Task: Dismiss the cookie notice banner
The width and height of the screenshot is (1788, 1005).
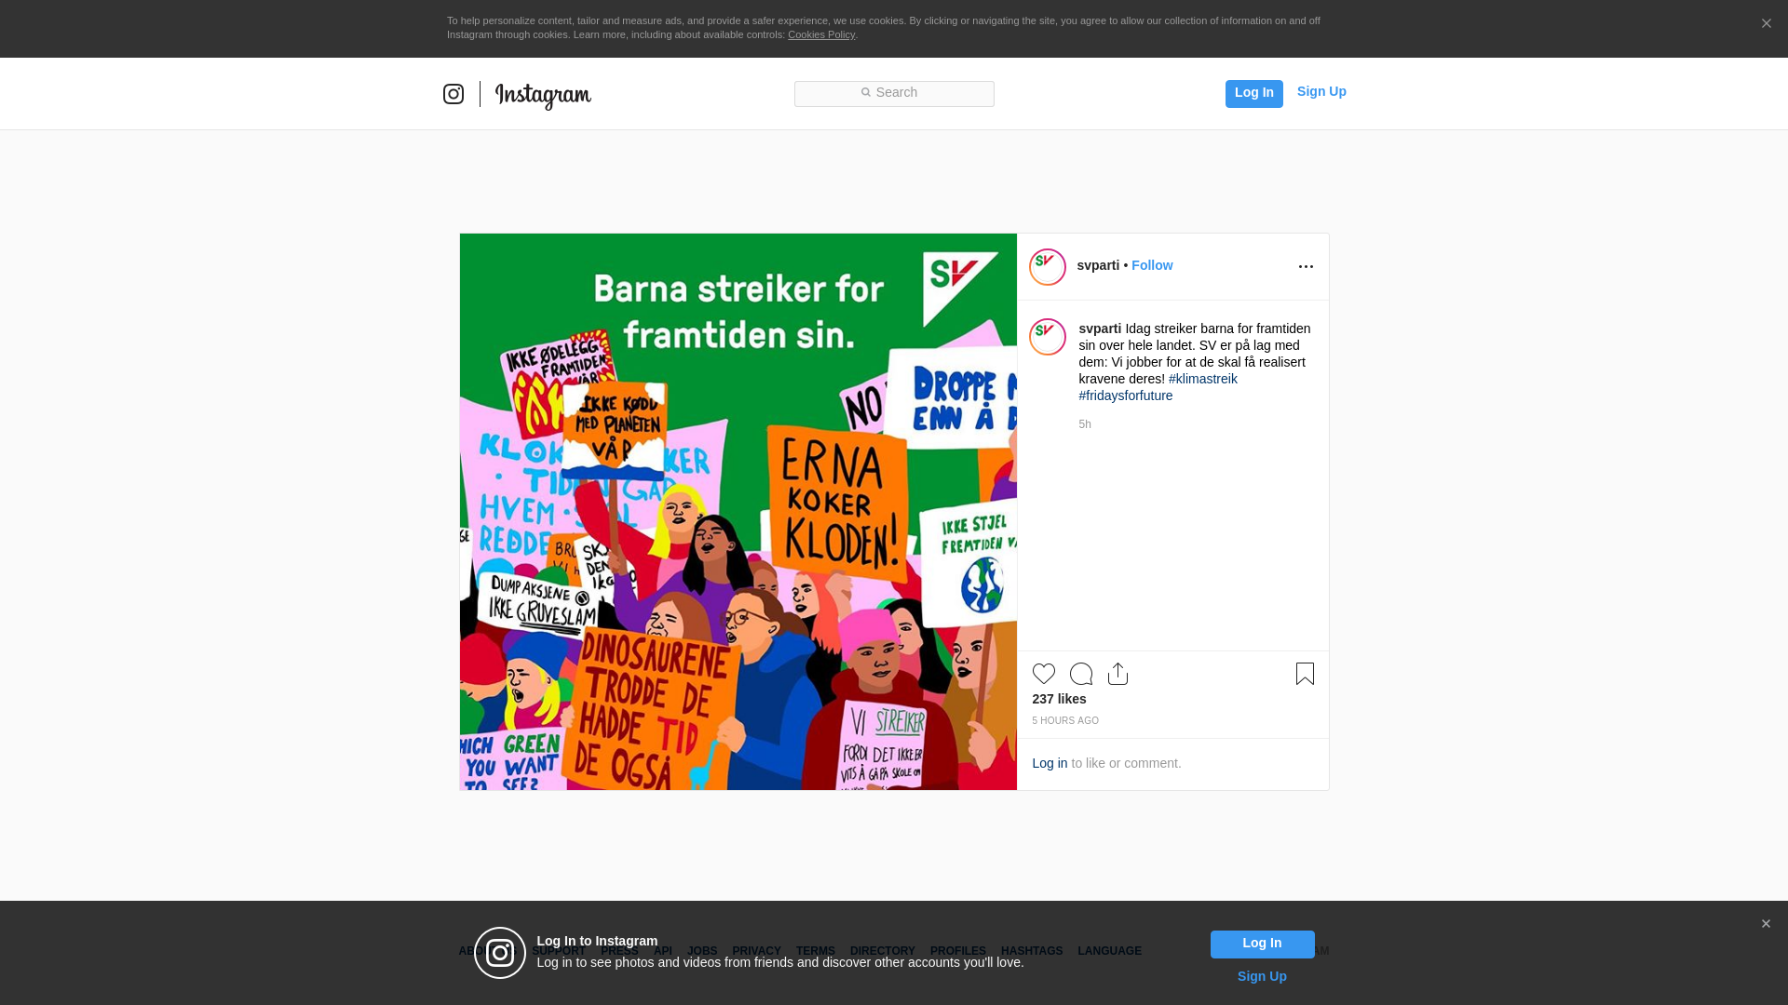Action: pos(1766,23)
